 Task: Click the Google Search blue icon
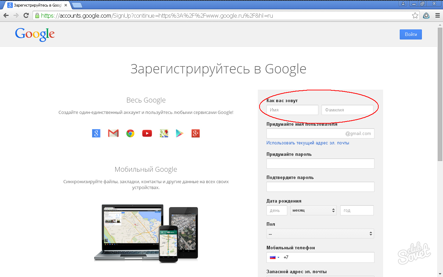click(96, 133)
